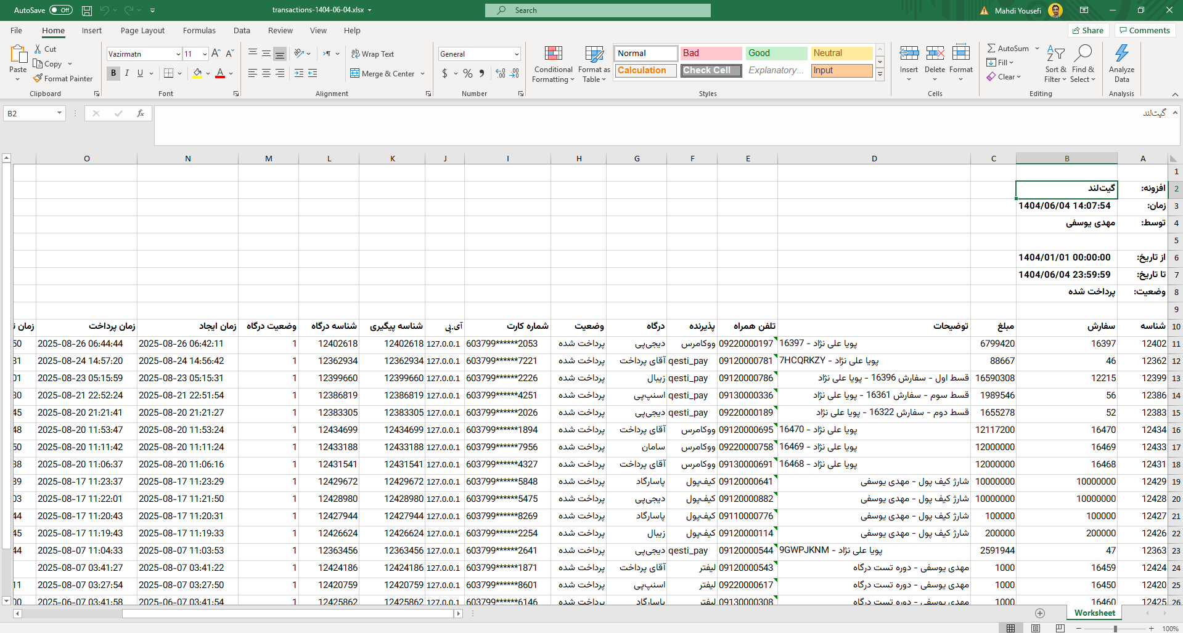Click the Share button
The height and width of the screenshot is (633, 1183).
point(1088,30)
